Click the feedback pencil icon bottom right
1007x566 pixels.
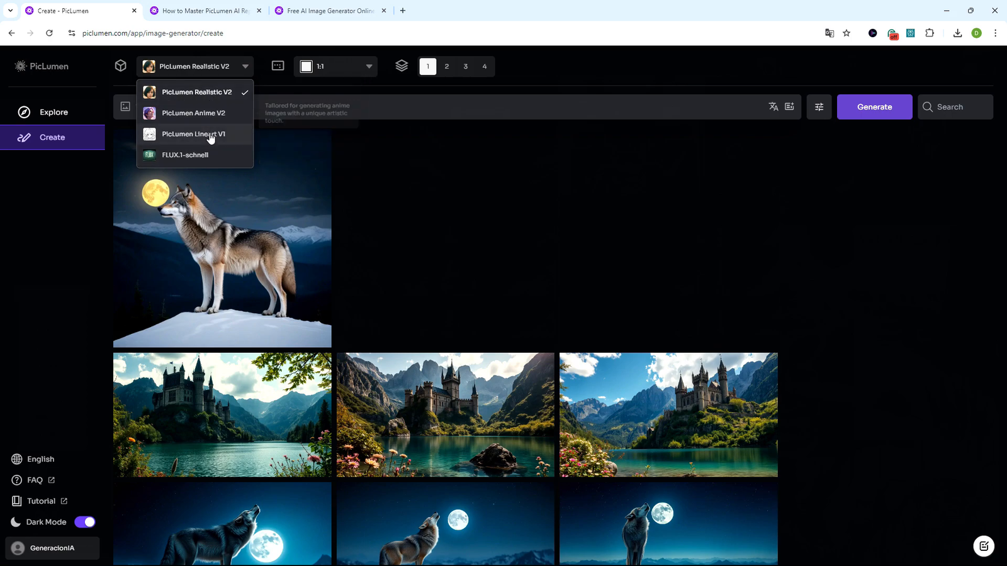point(984,546)
